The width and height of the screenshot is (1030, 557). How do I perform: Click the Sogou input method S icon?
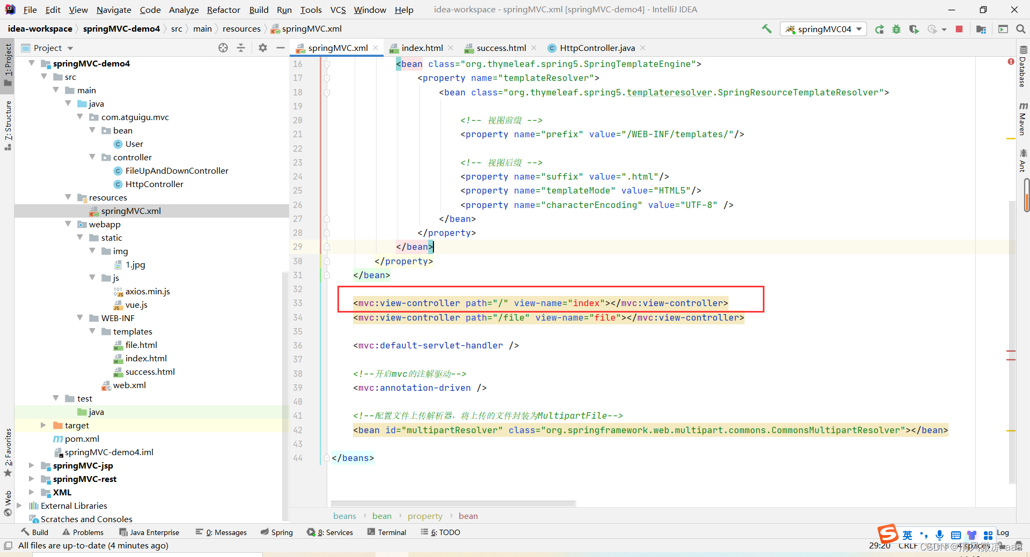(888, 534)
